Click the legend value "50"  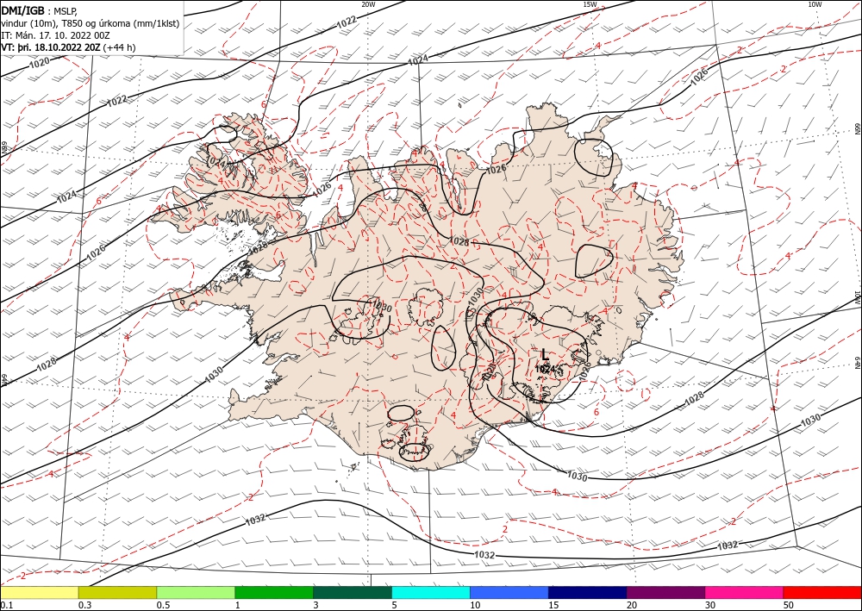(789, 605)
